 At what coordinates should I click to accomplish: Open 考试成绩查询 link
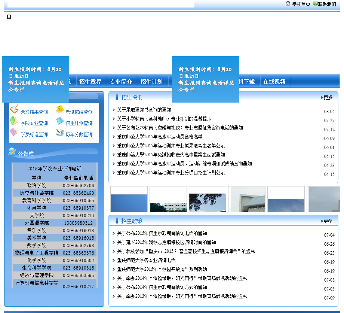[x=79, y=112]
